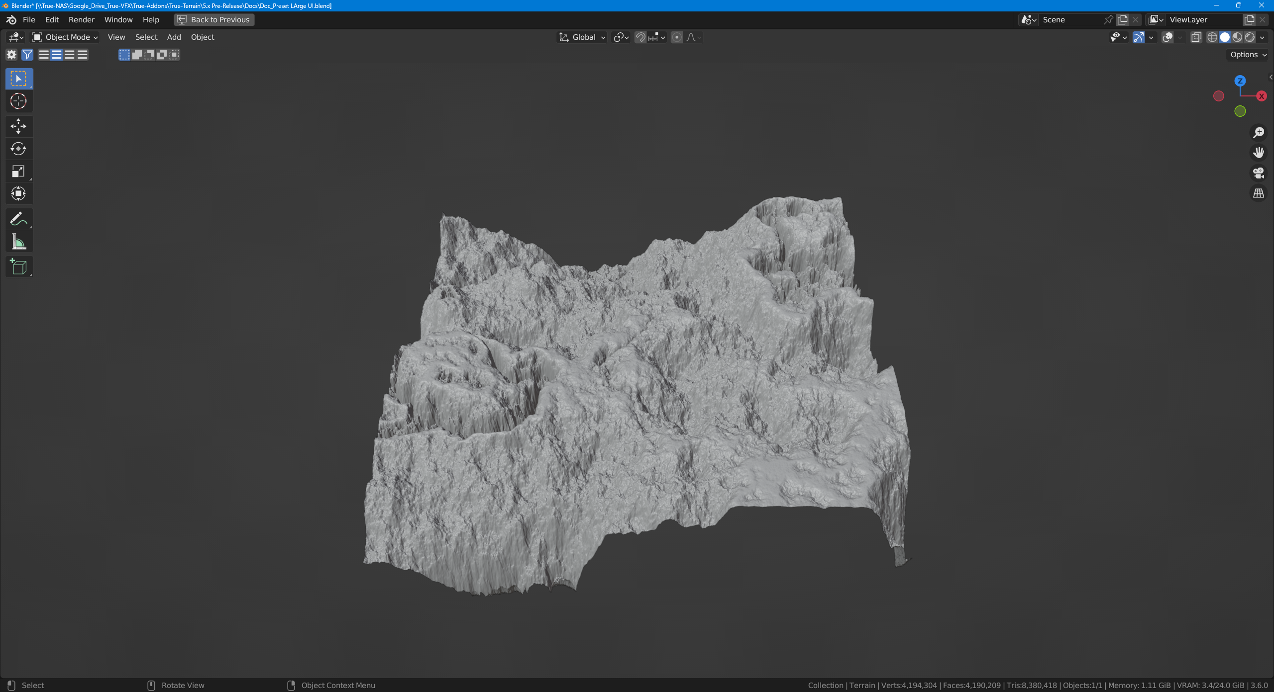Switch to wireframe viewport shading
Viewport: 1274px width, 692px height.
[1212, 37]
